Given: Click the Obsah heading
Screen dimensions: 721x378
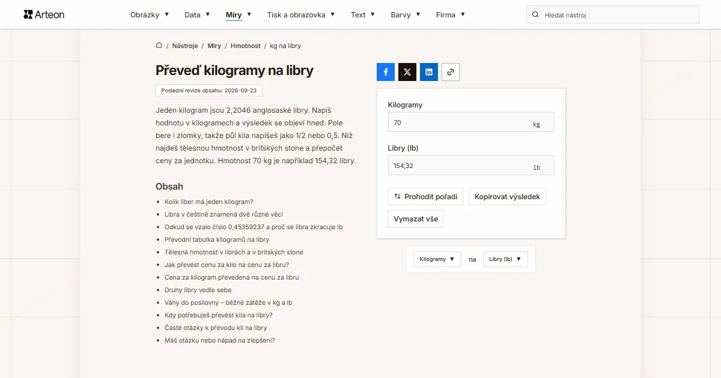Looking at the screenshot, I should coord(169,187).
